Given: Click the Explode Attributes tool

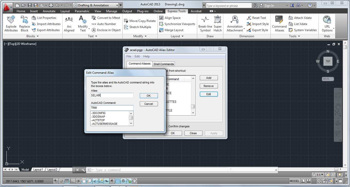Looking at the screenshot, I should [x=11, y=24].
